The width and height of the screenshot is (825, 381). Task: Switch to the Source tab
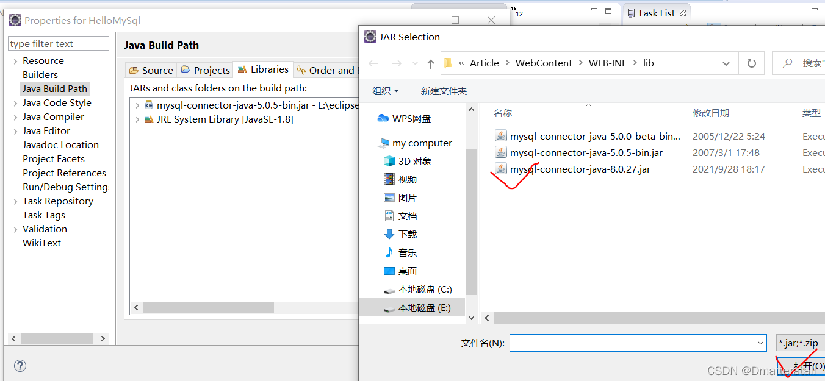(x=151, y=70)
